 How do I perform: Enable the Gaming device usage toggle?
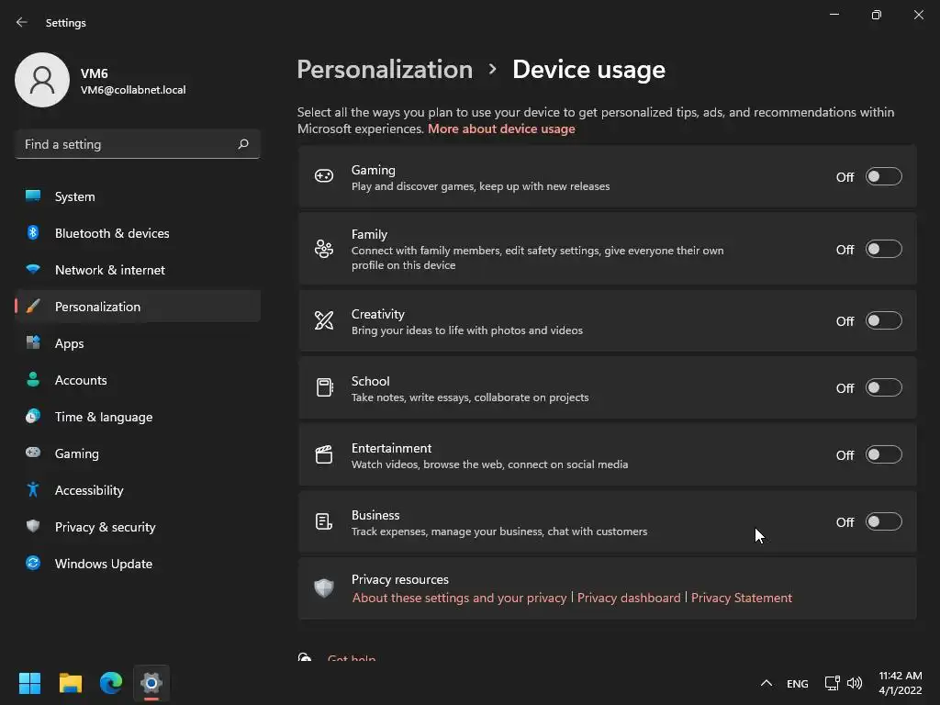point(883,177)
